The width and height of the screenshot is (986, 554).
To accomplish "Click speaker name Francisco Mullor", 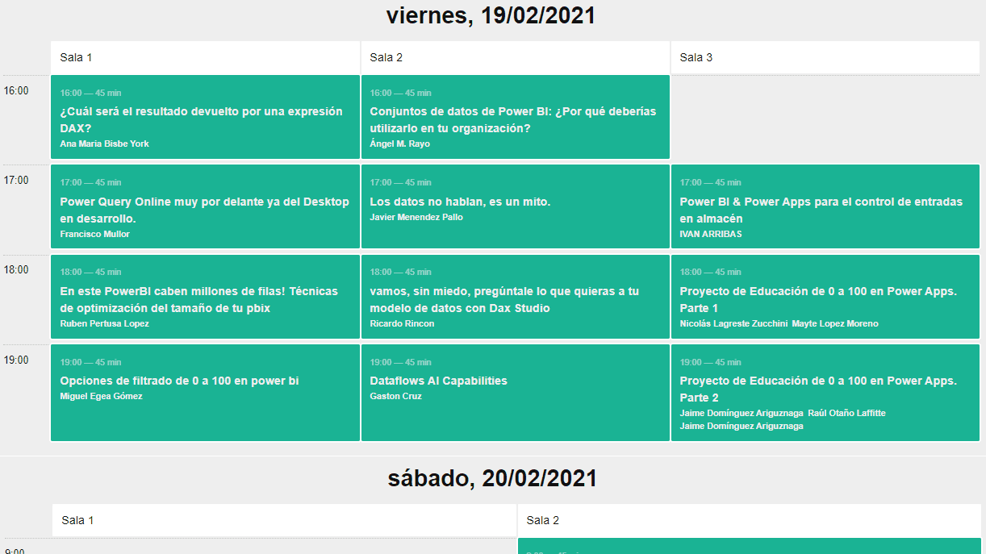I will click(94, 234).
